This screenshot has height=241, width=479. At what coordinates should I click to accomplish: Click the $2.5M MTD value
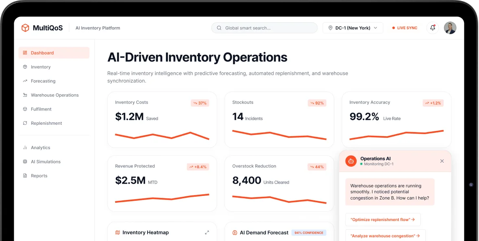[x=136, y=180]
